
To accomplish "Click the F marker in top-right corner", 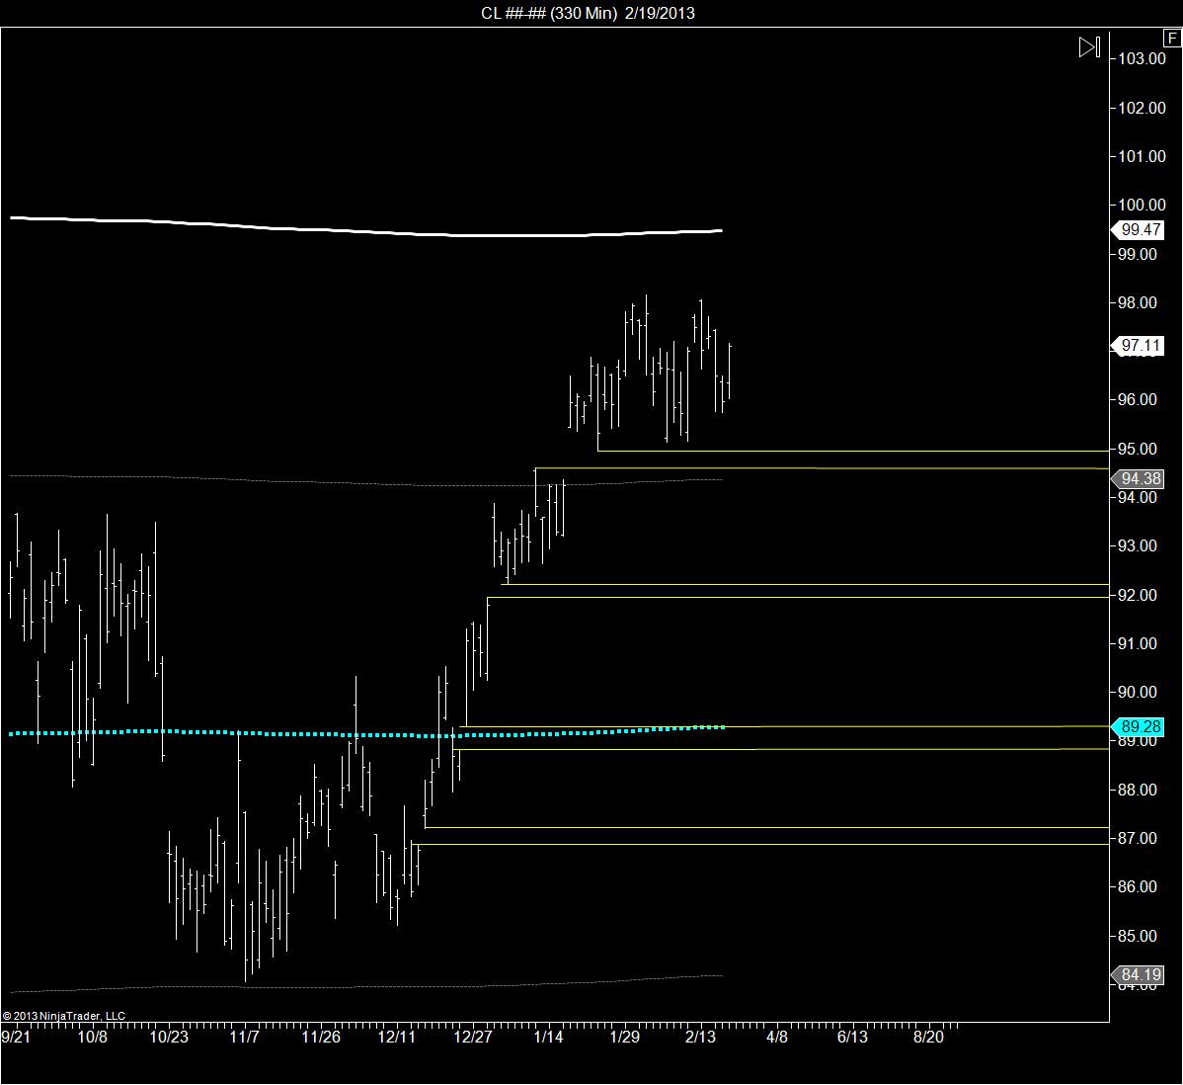I will click(1172, 39).
